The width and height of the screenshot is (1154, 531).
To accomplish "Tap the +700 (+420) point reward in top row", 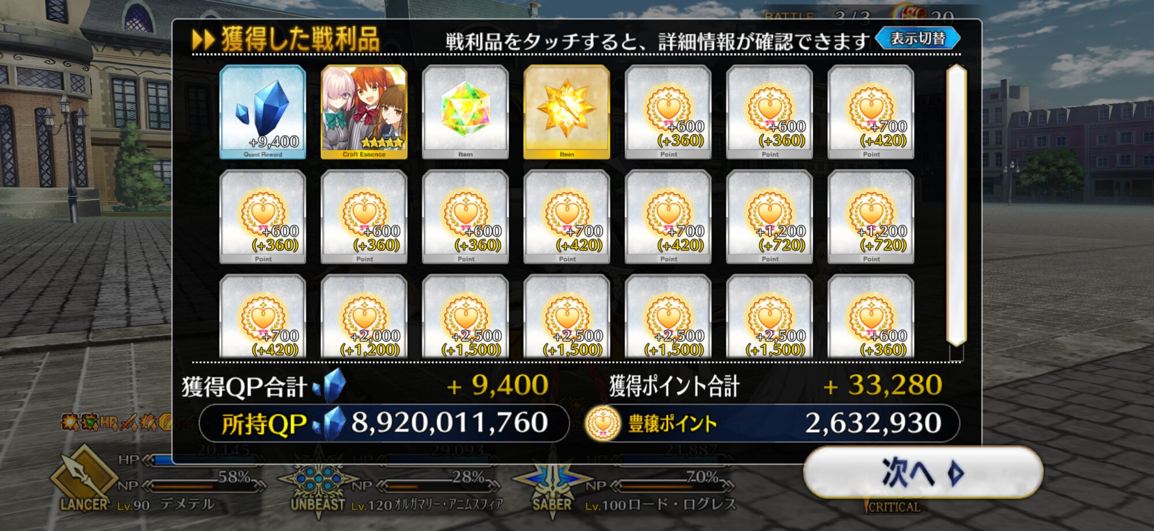I will (871, 112).
